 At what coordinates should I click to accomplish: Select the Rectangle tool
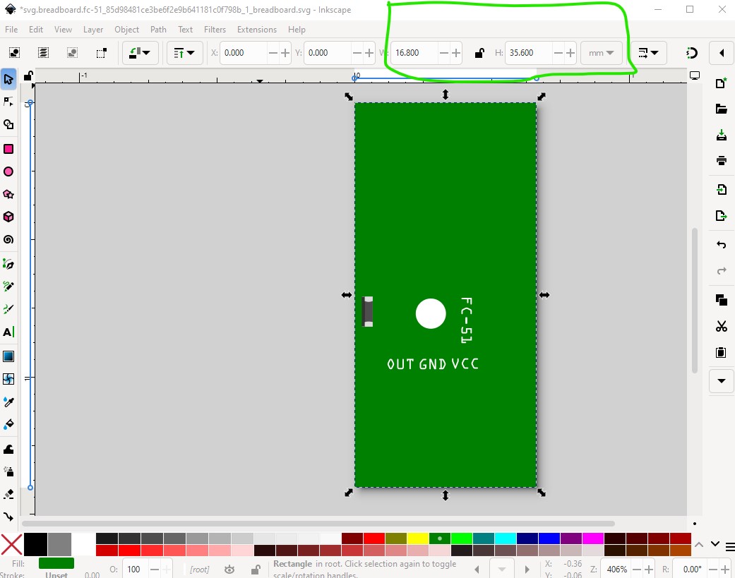tap(8, 148)
